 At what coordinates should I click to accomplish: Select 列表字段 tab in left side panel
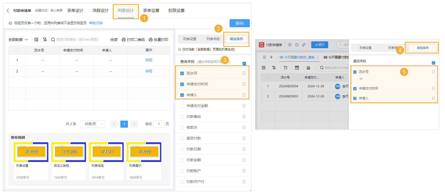[x=213, y=39]
